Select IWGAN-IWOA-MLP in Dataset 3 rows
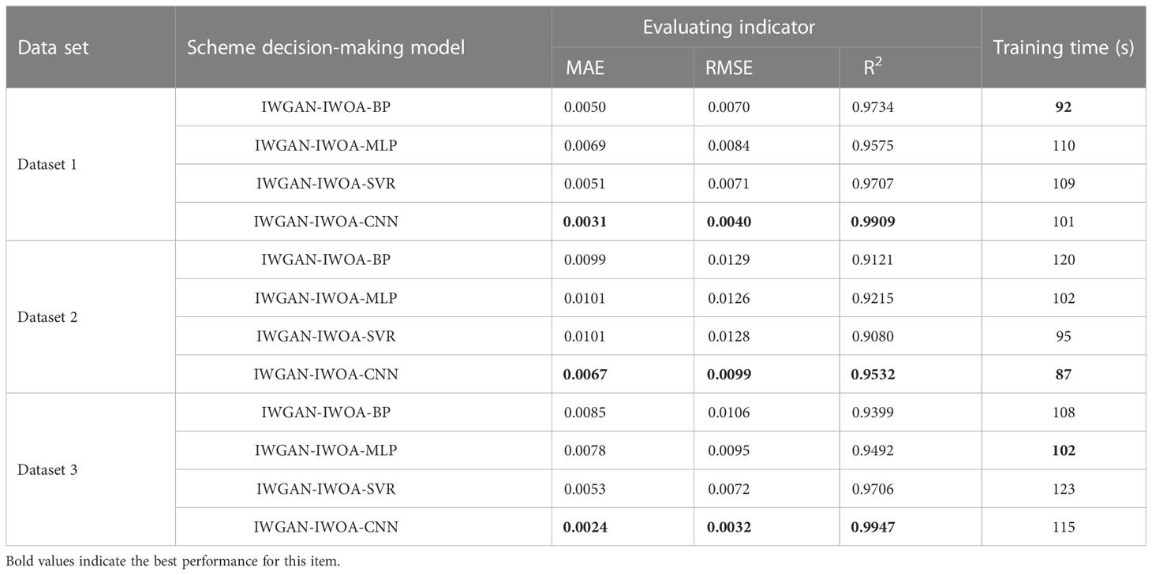The height and width of the screenshot is (575, 1152). (x=326, y=450)
